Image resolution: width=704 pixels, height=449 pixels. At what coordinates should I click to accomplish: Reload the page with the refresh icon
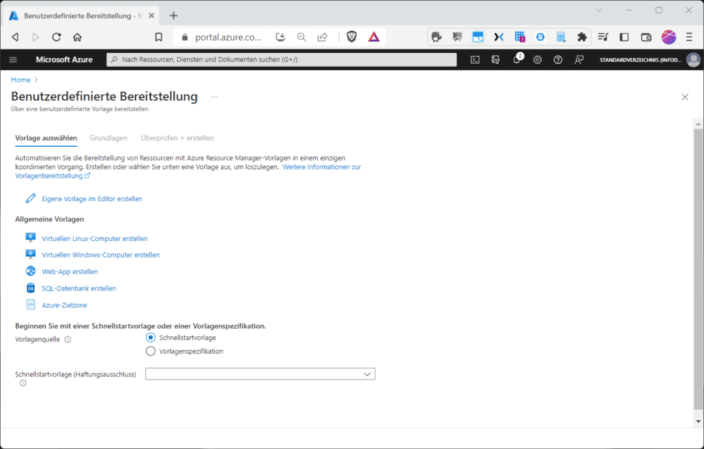point(56,37)
